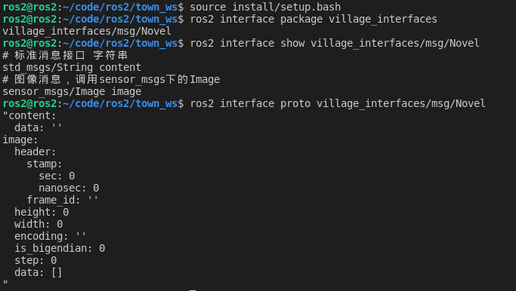Click the 'step: 0' field
The image size is (516, 291).
click(x=36, y=260)
